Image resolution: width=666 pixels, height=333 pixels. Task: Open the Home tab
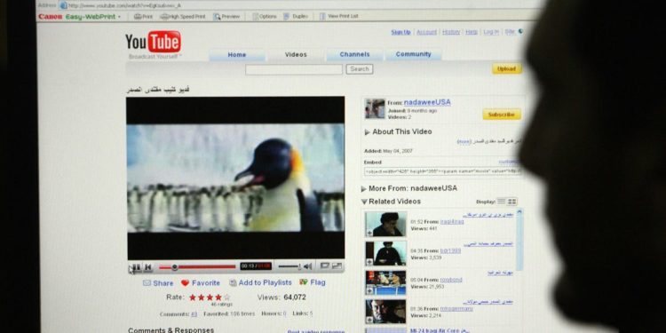pyautogui.click(x=236, y=55)
